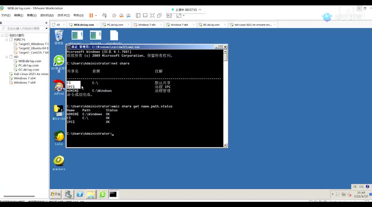372x207 pixels.
Task: Open the power options dropdown arrow
Action: tap(96, 15)
